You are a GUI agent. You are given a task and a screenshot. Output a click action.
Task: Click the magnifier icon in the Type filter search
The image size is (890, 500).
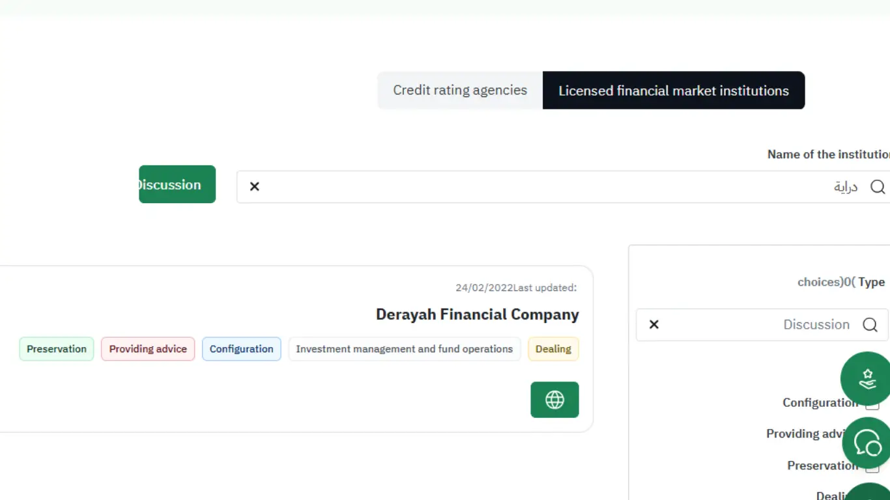pyautogui.click(x=870, y=325)
